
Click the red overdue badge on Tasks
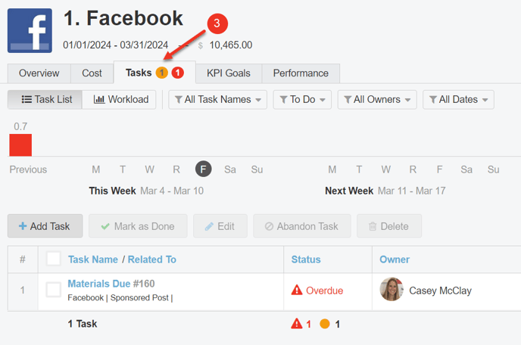[x=178, y=73]
